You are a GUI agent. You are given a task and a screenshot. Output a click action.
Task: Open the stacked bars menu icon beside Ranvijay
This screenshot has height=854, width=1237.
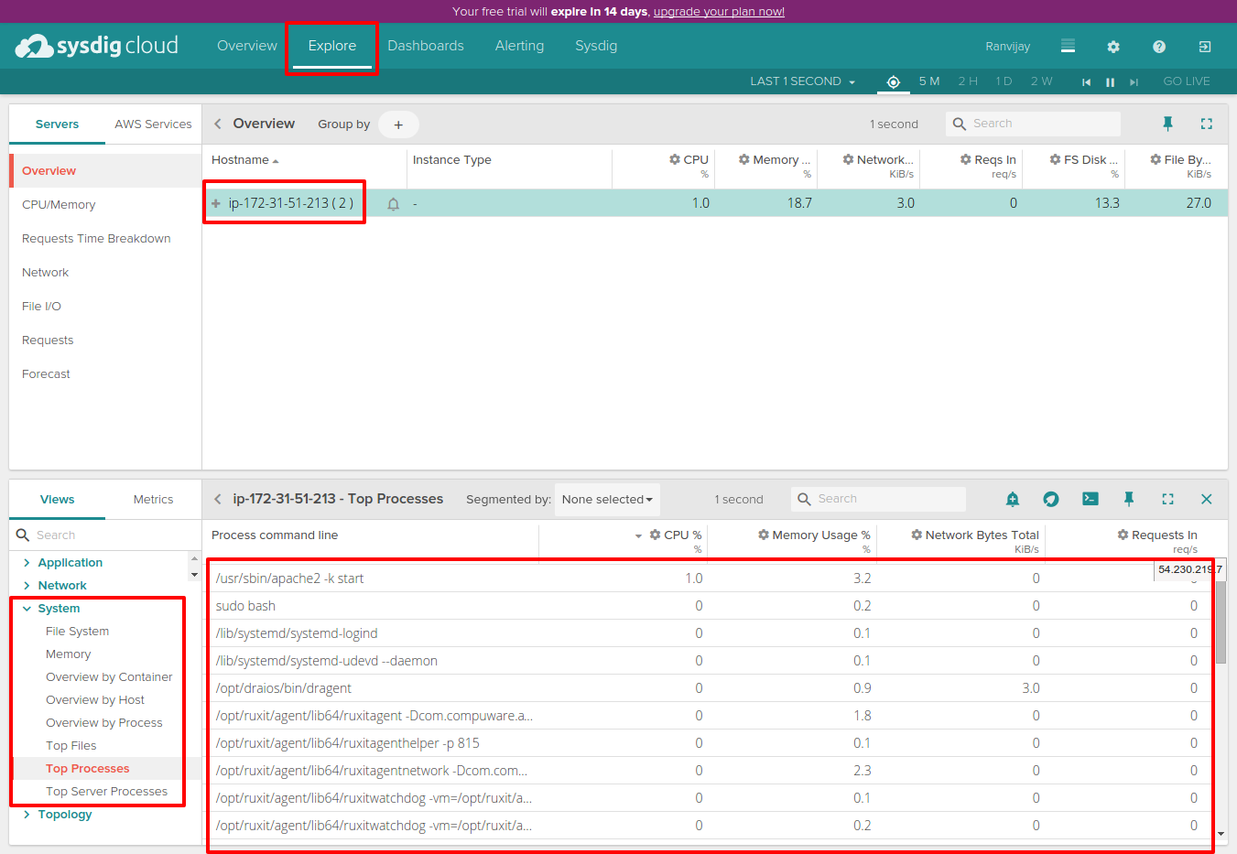coord(1068,46)
